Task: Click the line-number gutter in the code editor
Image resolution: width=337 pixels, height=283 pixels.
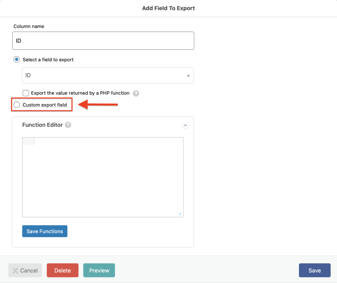Action: [28, 141]
